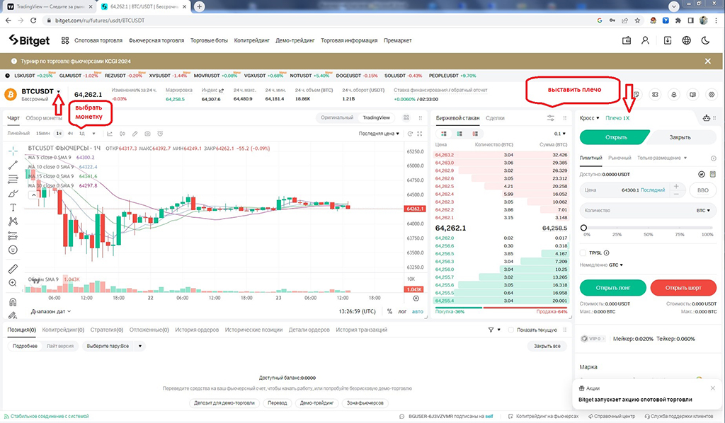Screen dimensions: 725x423
Task: Switch to dark mode with moon icon
Action: (706, 40)
